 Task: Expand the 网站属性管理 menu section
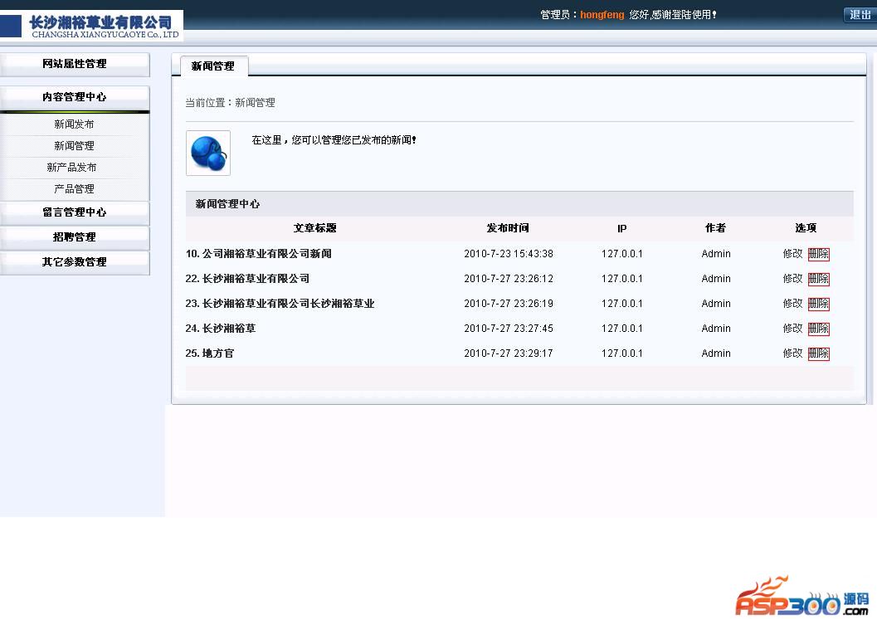coord(75,64)
